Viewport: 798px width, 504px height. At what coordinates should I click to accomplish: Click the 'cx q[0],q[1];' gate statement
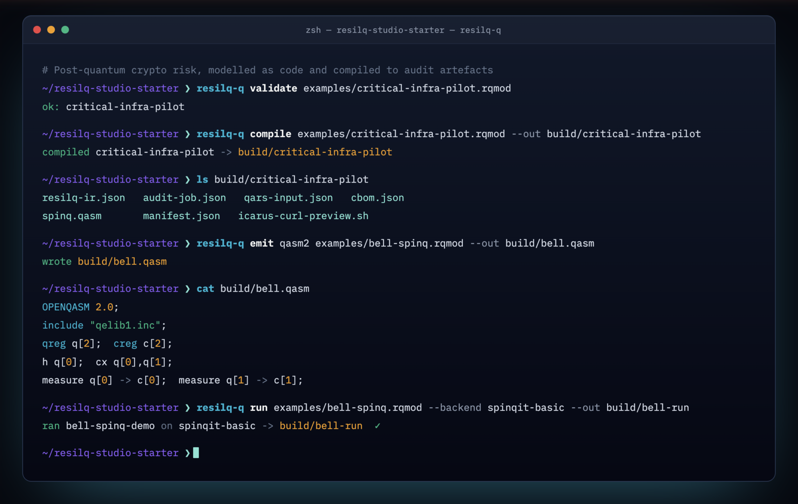pyautogui.click(x=134, y=362)
